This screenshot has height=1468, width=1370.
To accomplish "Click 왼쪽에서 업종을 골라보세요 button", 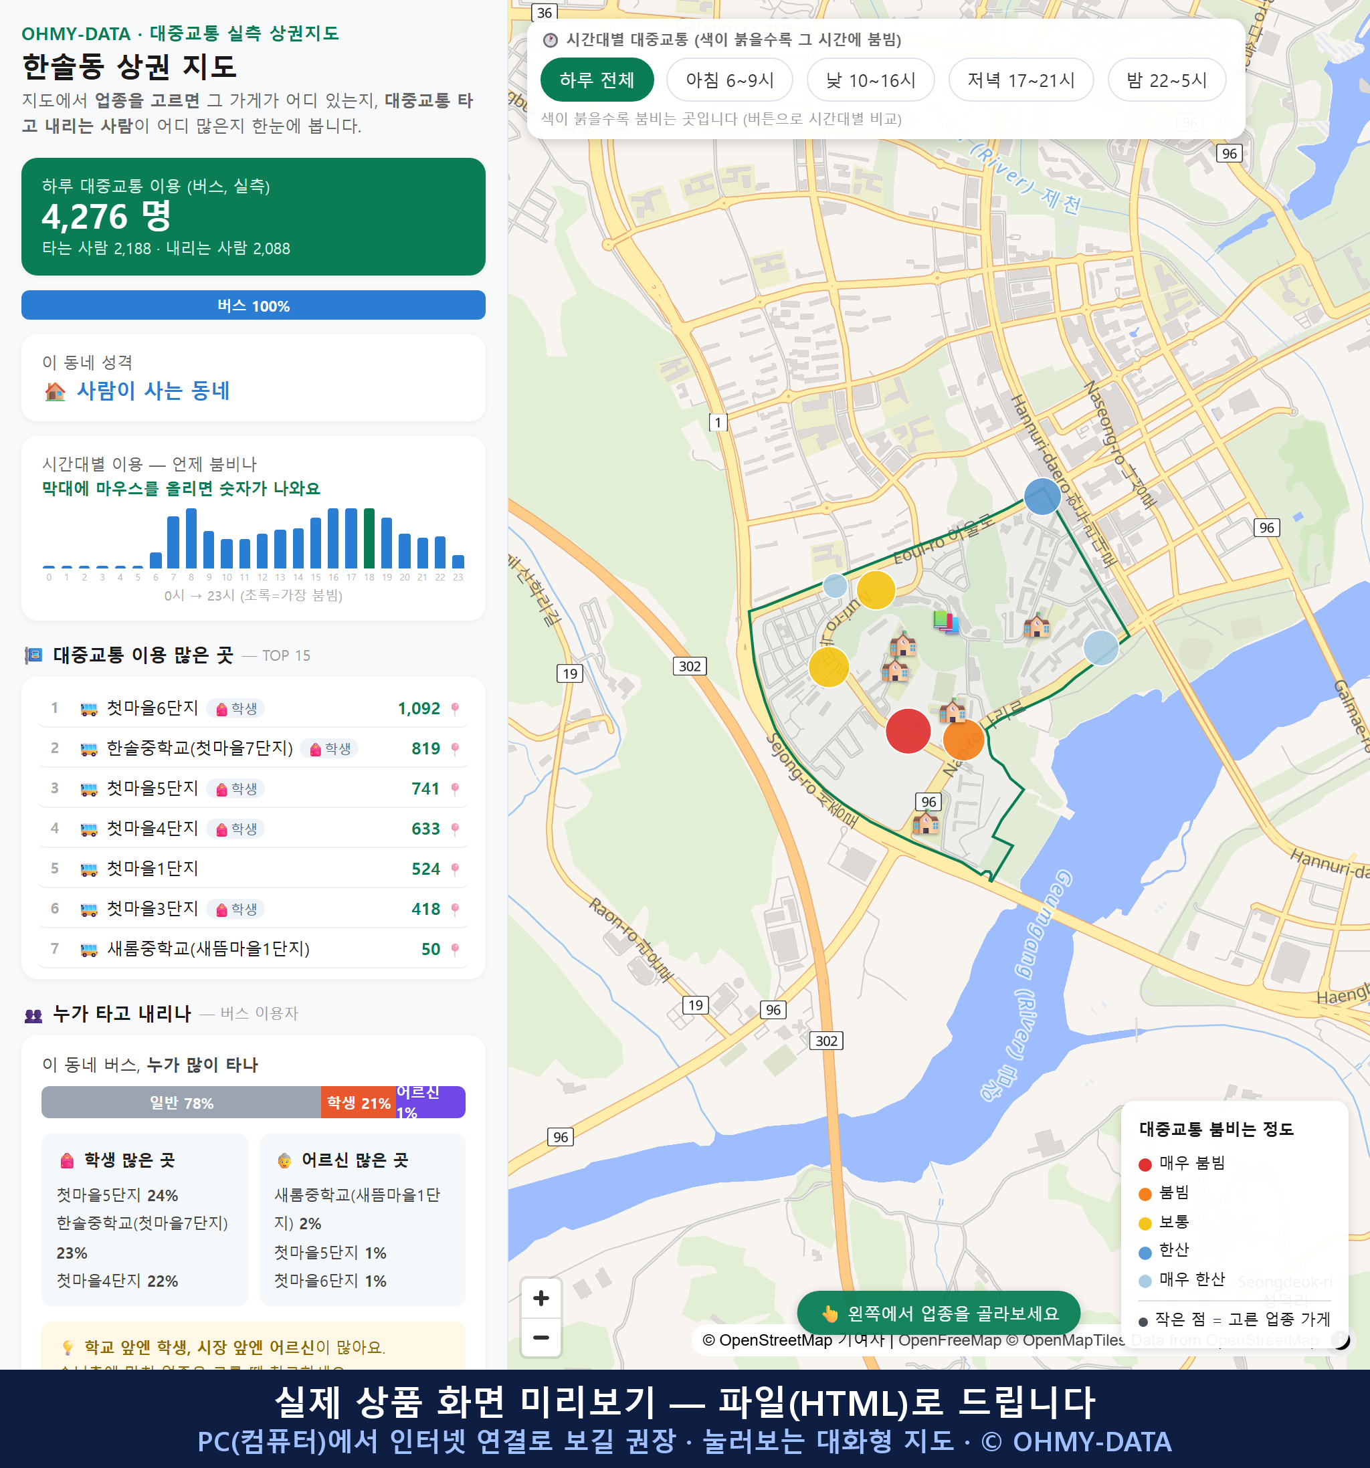I will (x=938, y=1314).
